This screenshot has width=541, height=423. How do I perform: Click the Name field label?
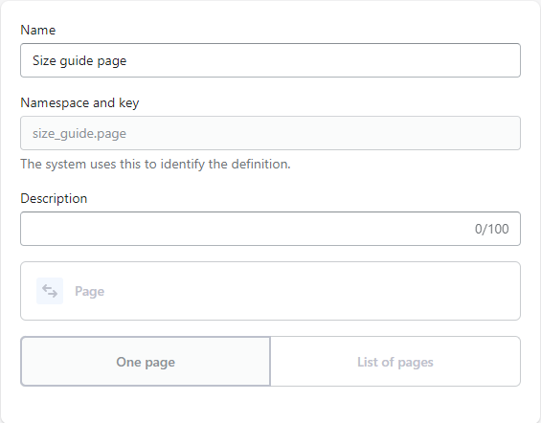(x=38, y=30)
